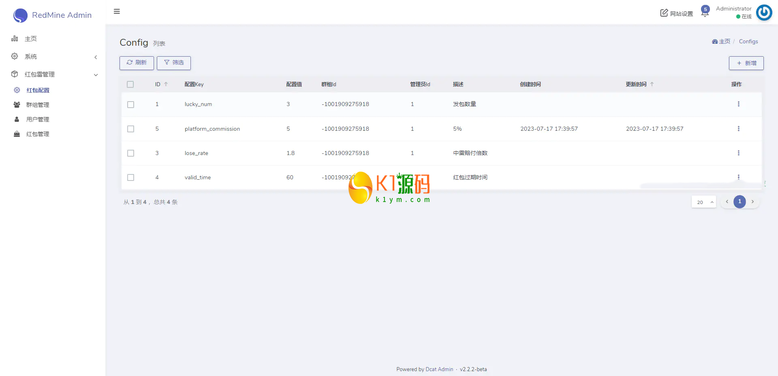
Task: Click the 红包雷管理 sidebar group
Action: 40,74
